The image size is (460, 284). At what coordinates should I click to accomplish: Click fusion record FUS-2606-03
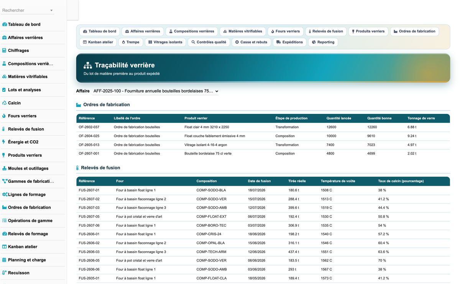89,252
